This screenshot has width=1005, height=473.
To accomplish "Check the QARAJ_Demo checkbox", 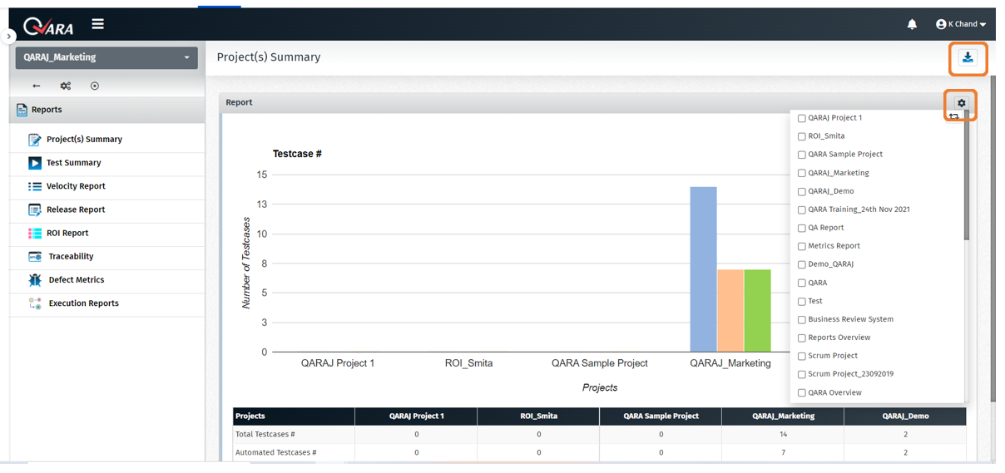I will tap(801, 191).
